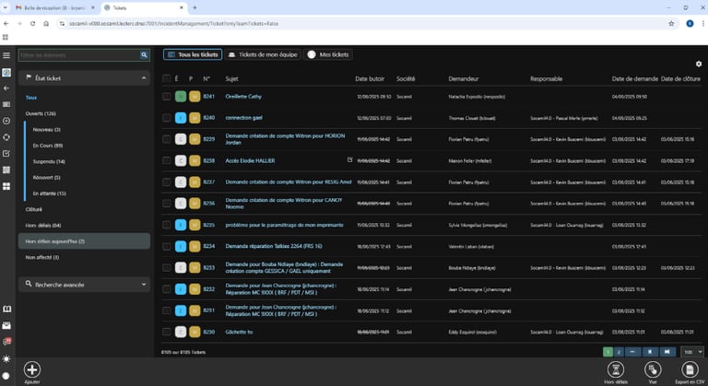Open ticket Demande réparation Talkies 2264
Image resolution: width=708 pixels, height=386 pixels.
(x=274, y=247)
